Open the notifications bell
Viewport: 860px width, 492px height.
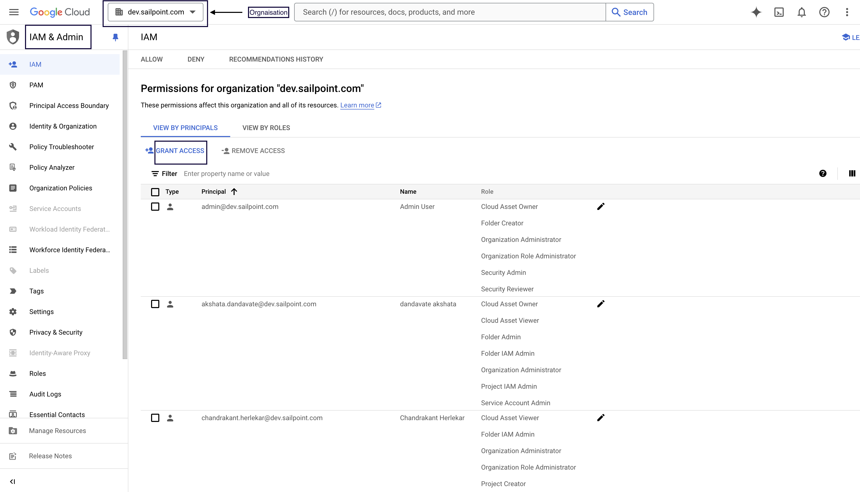coord(801,12)
